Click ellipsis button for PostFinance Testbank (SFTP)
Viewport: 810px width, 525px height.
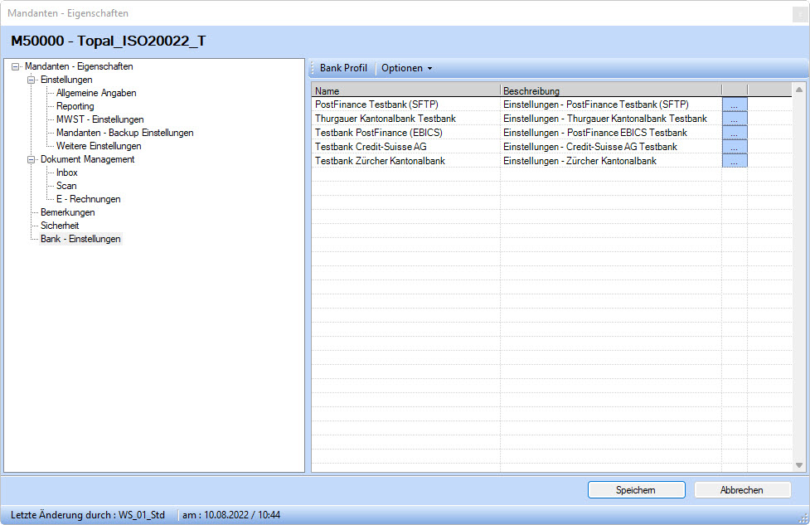735,105
